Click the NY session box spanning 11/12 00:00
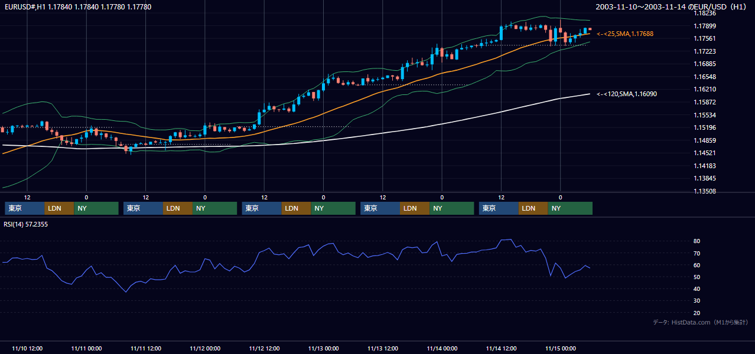The width and height of the screenshot is (755, 354). click(215, 208)
